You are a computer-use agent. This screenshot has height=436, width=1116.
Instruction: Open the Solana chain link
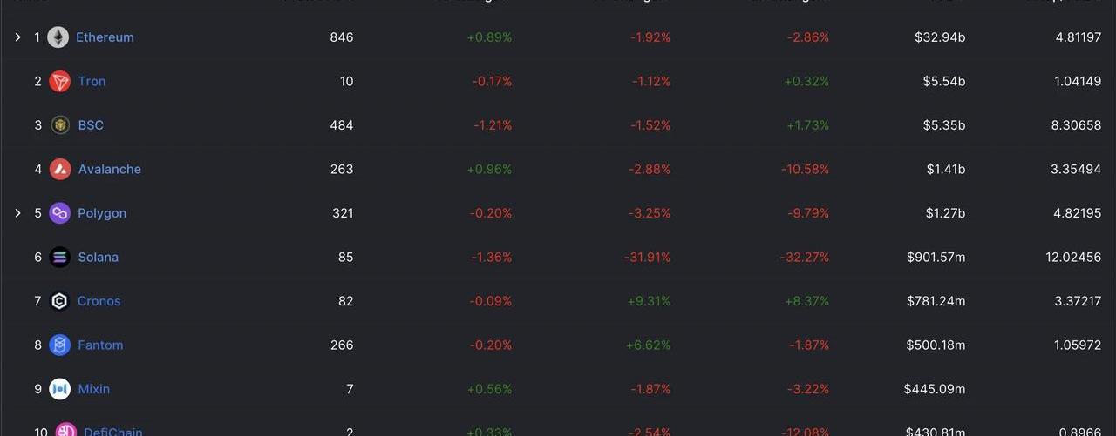pyautogui.click(x=98, y=258)
